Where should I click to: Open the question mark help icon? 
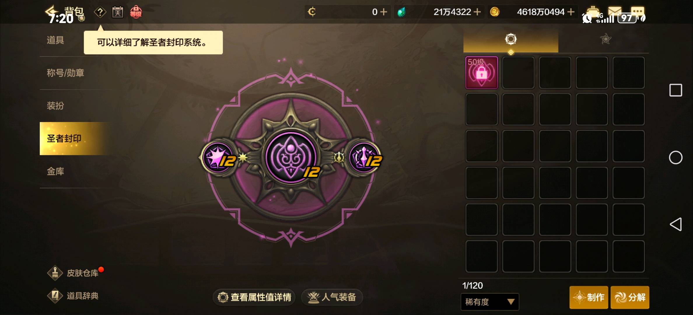(x=100, y=12)
